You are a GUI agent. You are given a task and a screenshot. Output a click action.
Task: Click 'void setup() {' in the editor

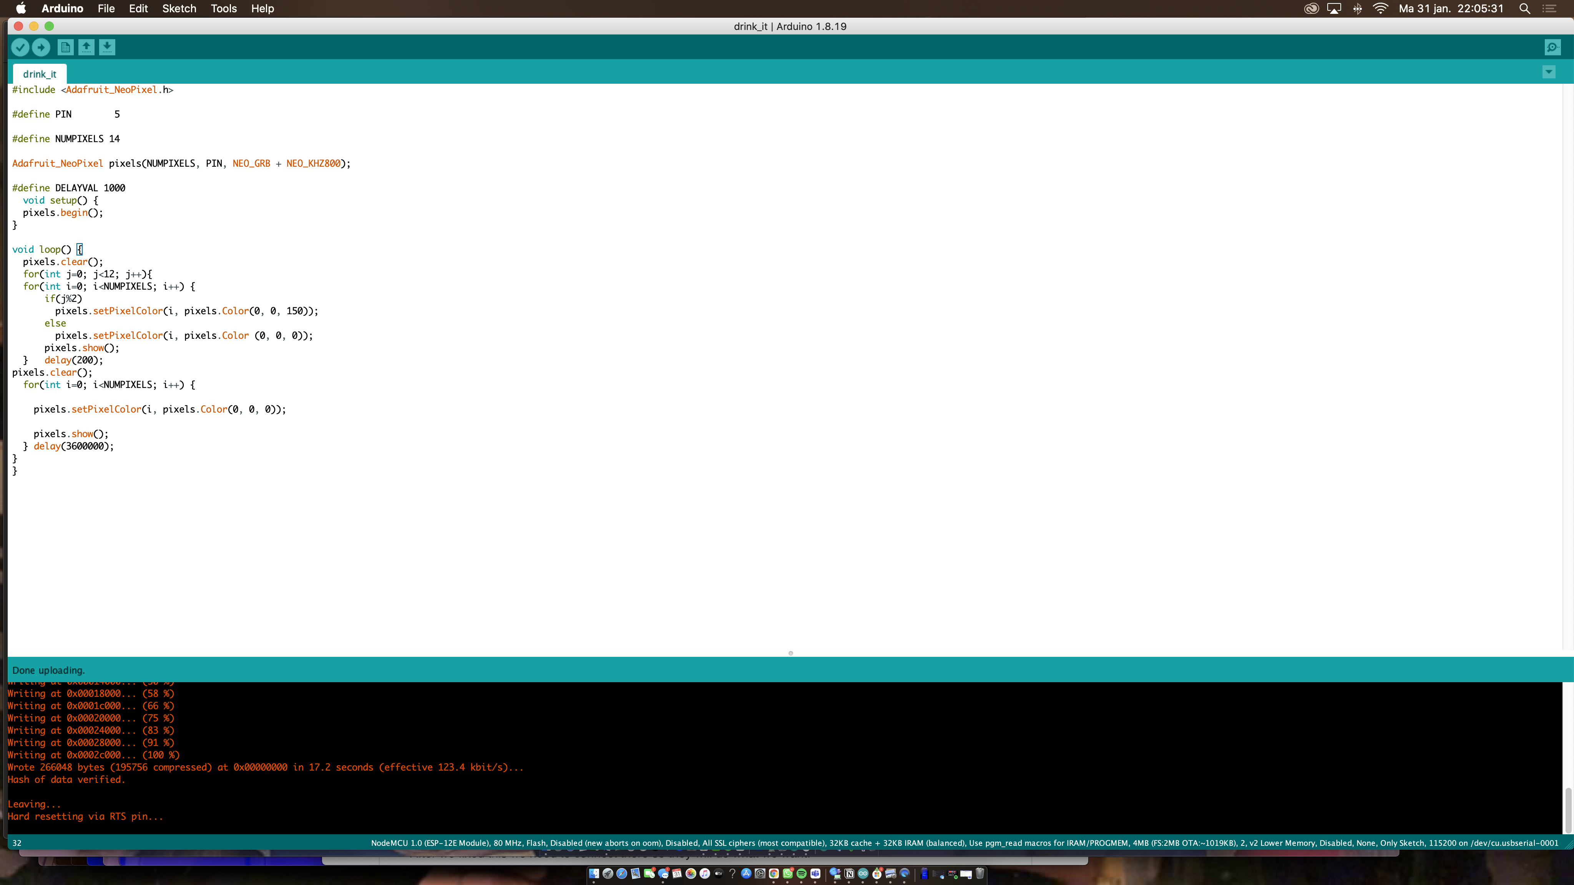[60, 201]
